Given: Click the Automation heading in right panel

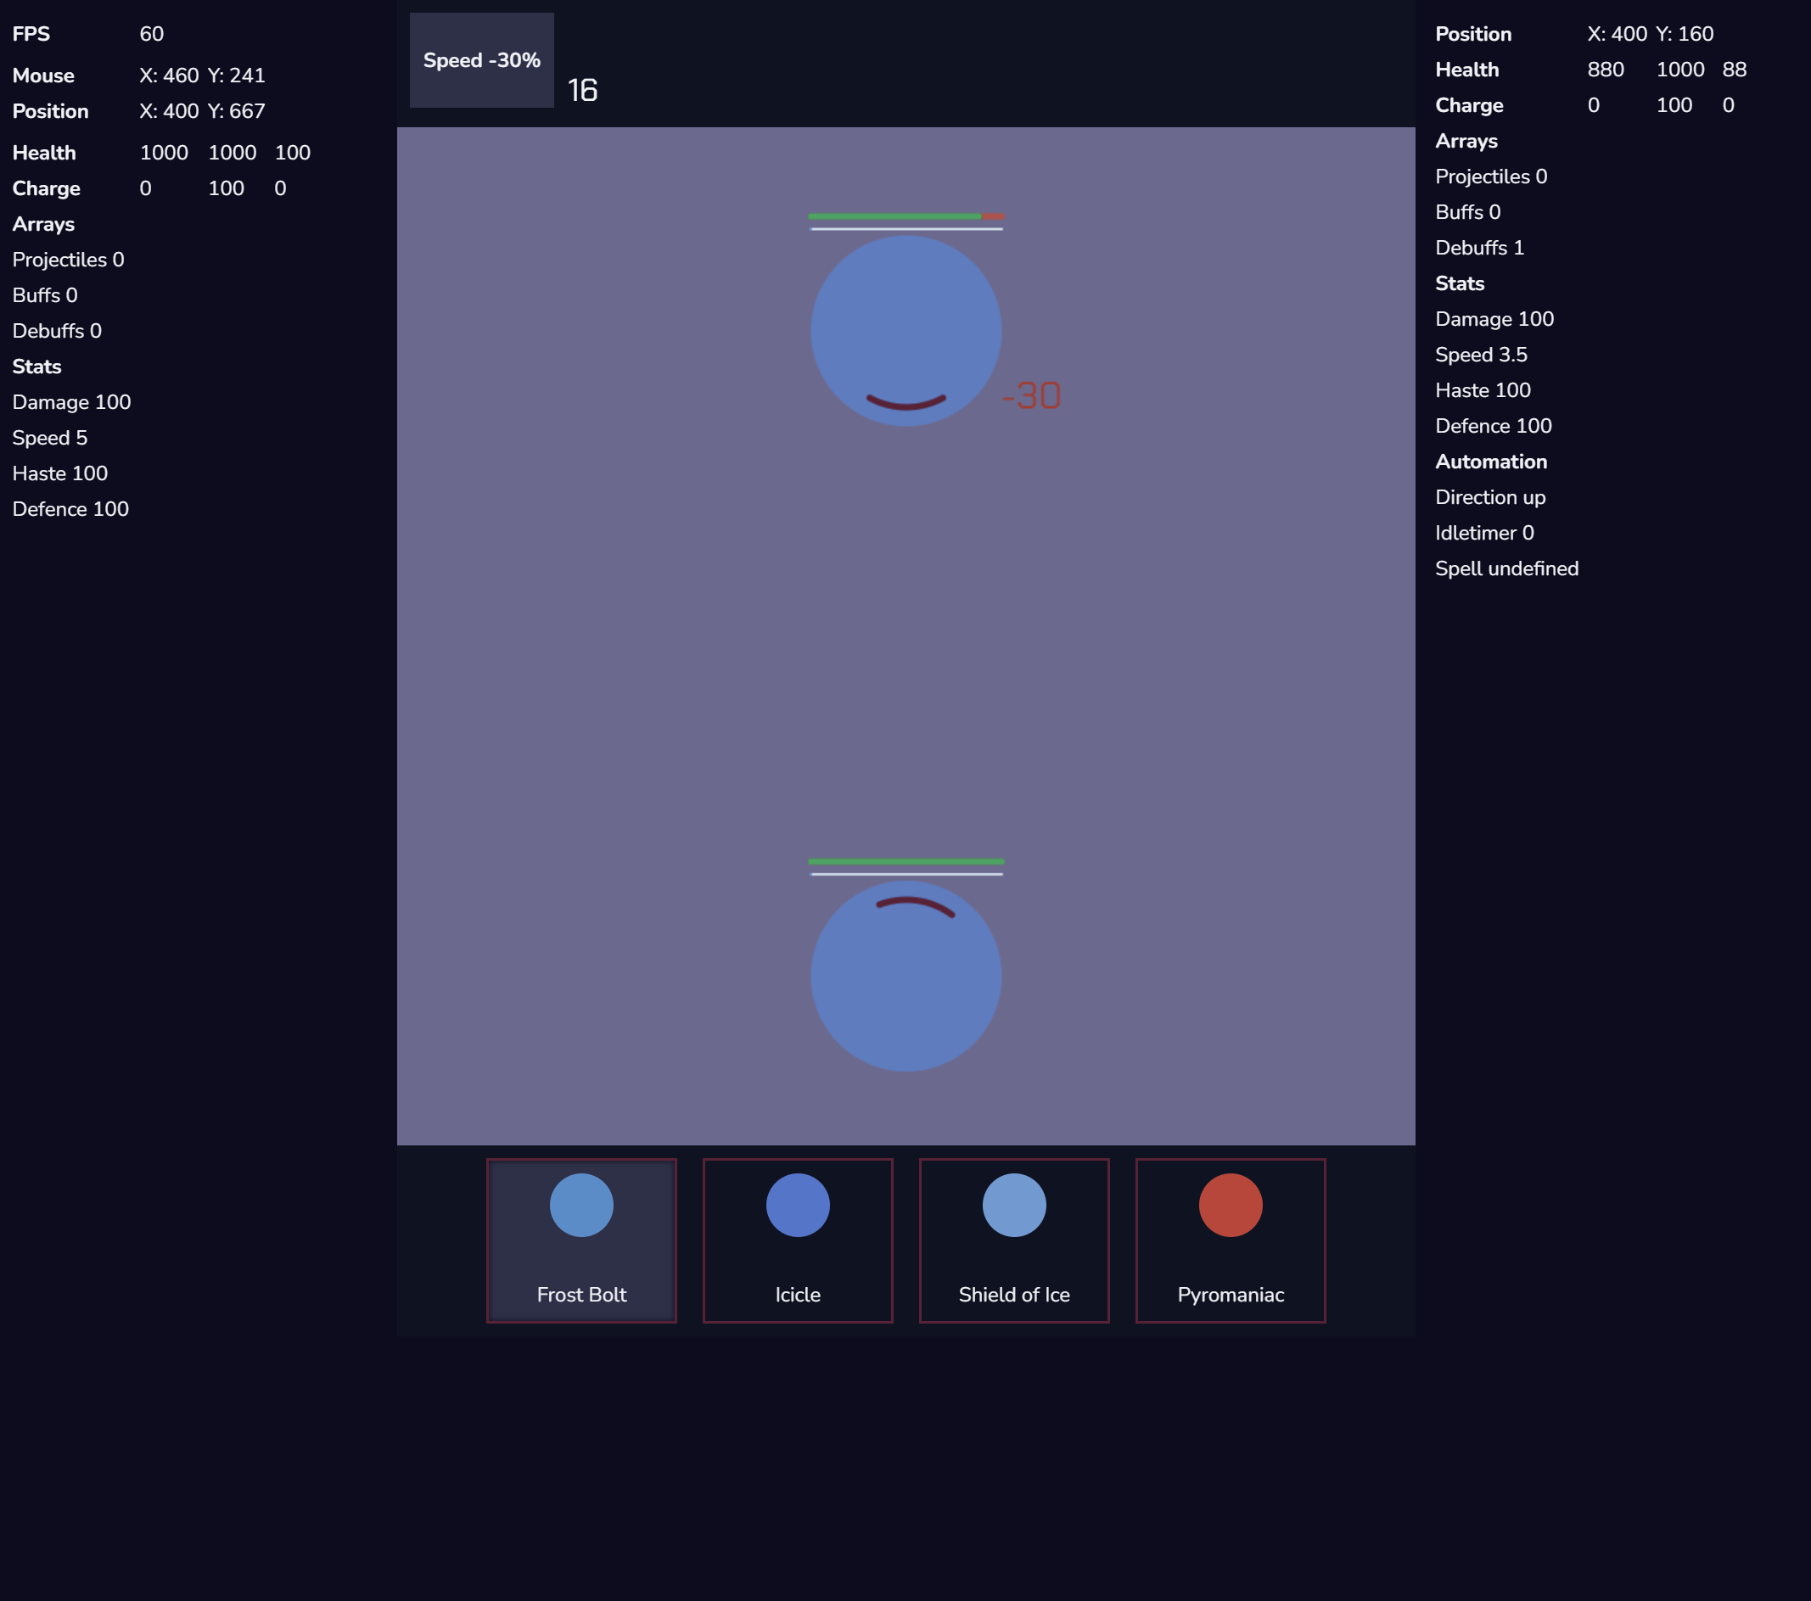Looking at the screenshot, I should click(x=1490, y=462).
